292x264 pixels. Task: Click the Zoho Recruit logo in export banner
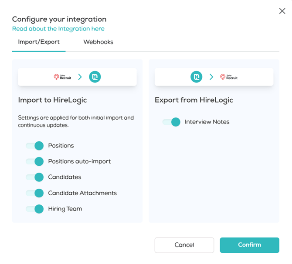point(229,77)
